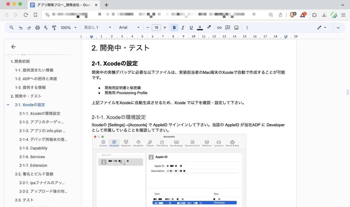Image resolution: width=350 pixels, height=207 pixels.
Task: Show browser downloads
Action: pos(324,15)
